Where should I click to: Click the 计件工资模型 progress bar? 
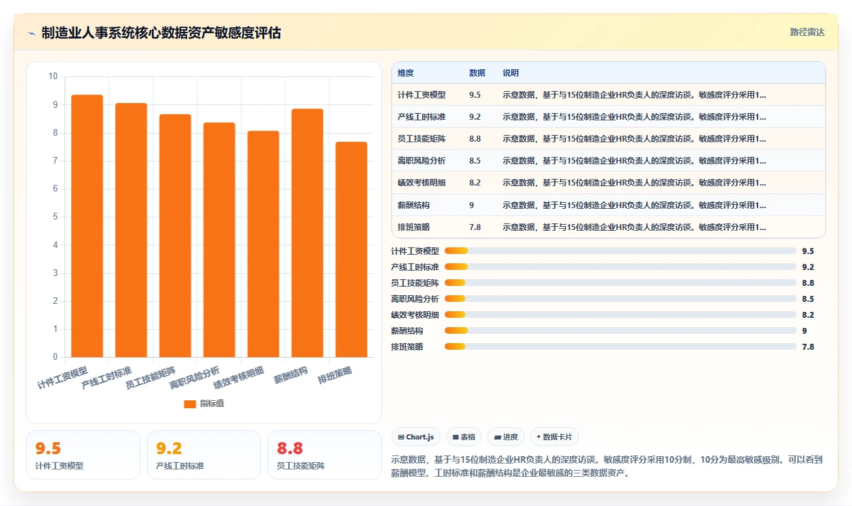click(620, 251)
